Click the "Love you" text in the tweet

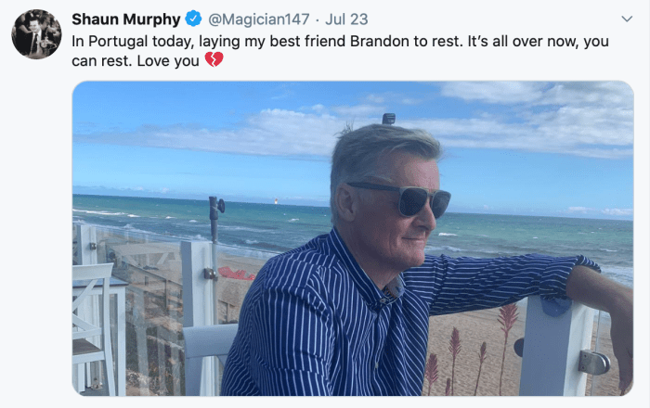click(x=168, y=61)
